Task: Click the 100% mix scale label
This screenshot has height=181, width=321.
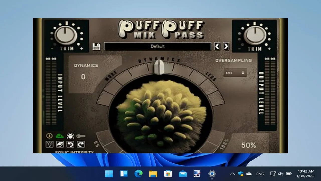Action: coord(225,145)
